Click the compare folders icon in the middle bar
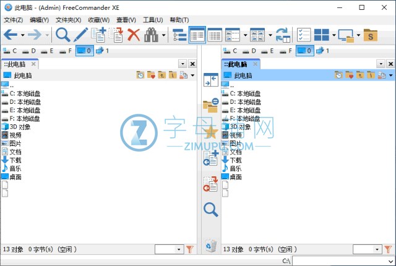Image resolution: width=396 pixels, height=266 pixels. (x=211, y=106)
